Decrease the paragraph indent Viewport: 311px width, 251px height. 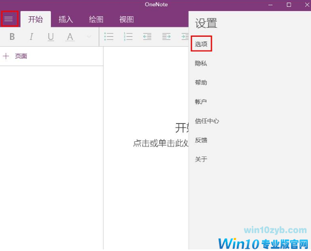point(147,36)
